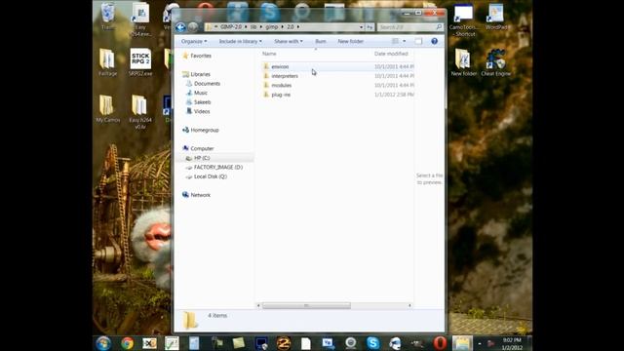624x351 pixels.
Task: Click the sticky notes taskbar icon
Action: (238, 343)
